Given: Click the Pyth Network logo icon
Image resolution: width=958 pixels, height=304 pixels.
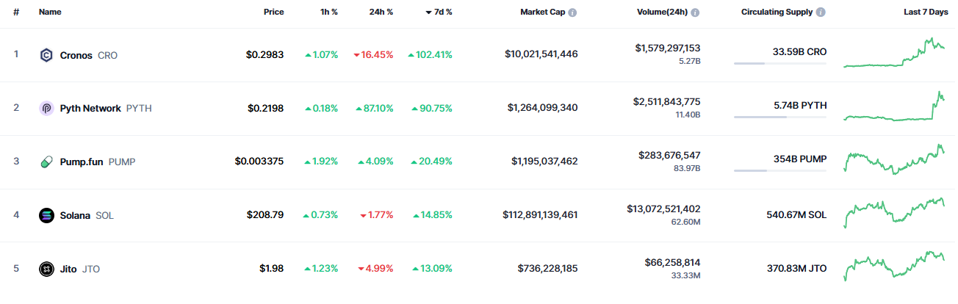Looking at the screenshot, I should 46,108.
